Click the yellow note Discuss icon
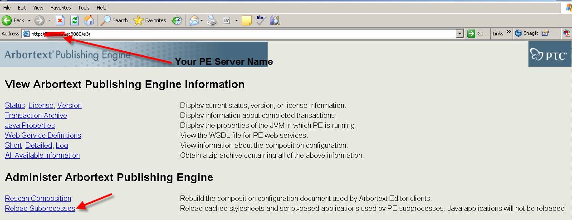 pyautogui.click(x=246, y=20)
